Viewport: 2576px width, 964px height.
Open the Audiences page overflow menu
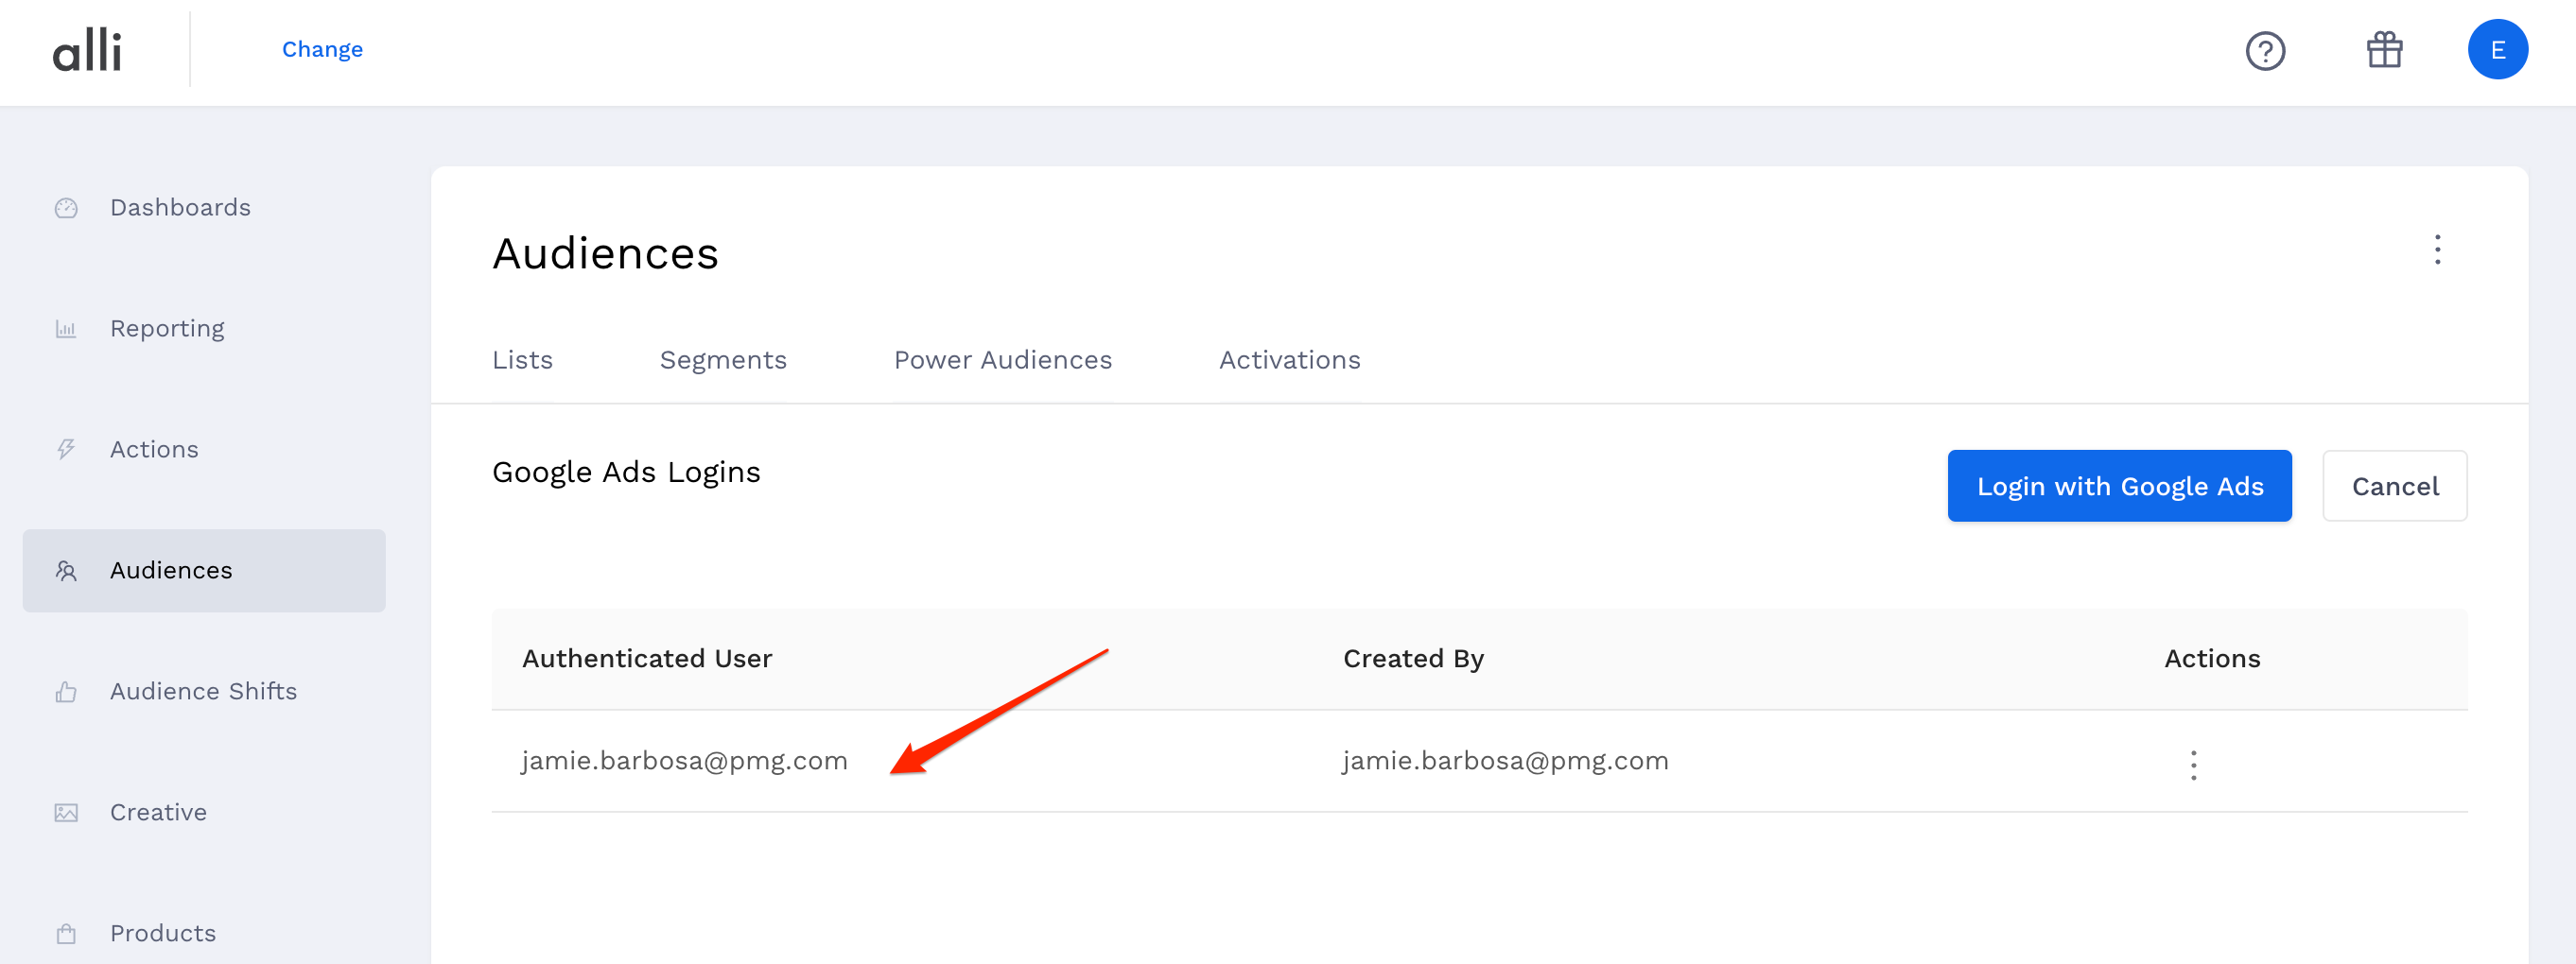tap(2437, 250)
